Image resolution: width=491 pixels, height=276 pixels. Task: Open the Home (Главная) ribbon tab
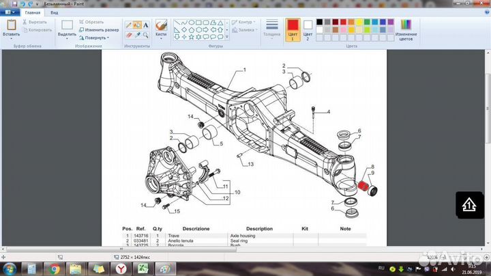coord(31,12)
